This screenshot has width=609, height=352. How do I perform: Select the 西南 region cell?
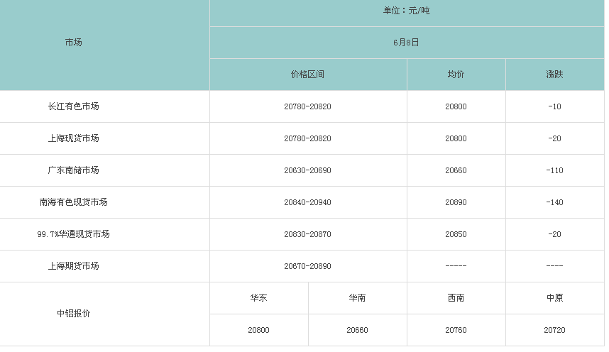[456, 298]
